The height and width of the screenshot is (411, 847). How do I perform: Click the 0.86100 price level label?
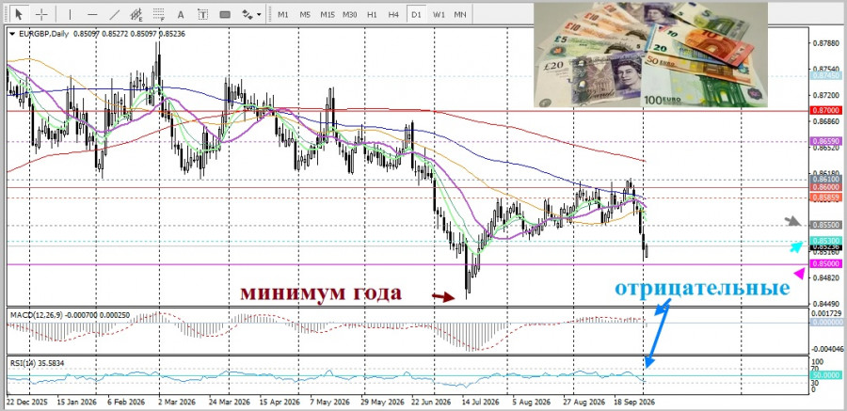pyautogui.click(x=826, y=179)
